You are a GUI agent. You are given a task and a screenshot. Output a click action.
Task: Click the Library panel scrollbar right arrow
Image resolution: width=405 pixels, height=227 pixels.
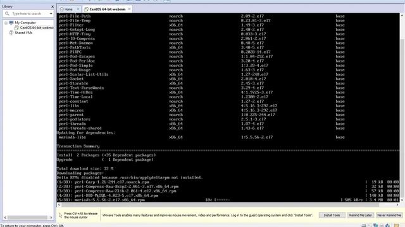51,218
